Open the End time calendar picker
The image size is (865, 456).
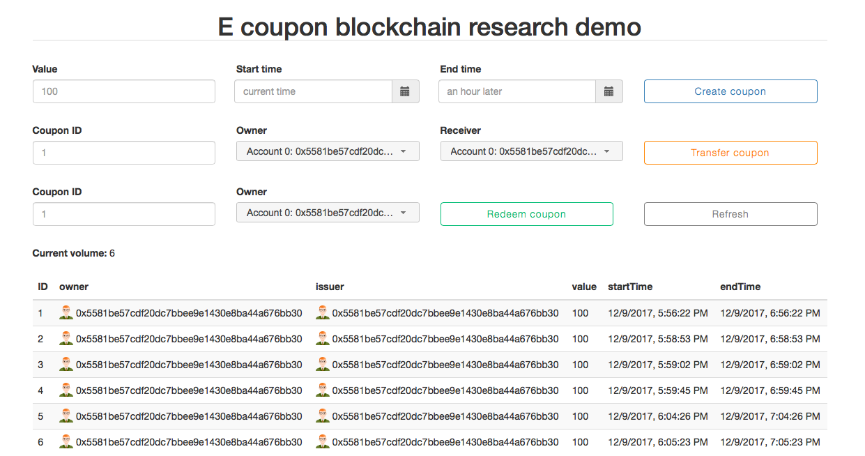point(609,91)
